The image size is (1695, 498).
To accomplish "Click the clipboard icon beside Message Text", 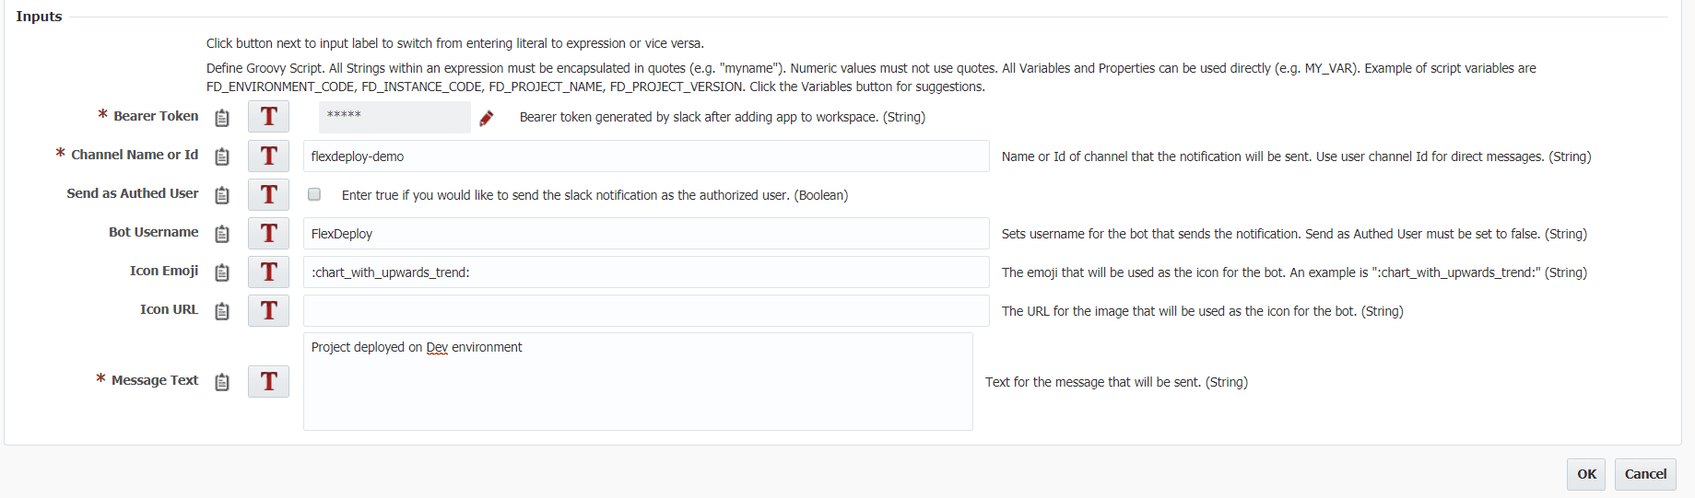I will click(x=222, y=382).
